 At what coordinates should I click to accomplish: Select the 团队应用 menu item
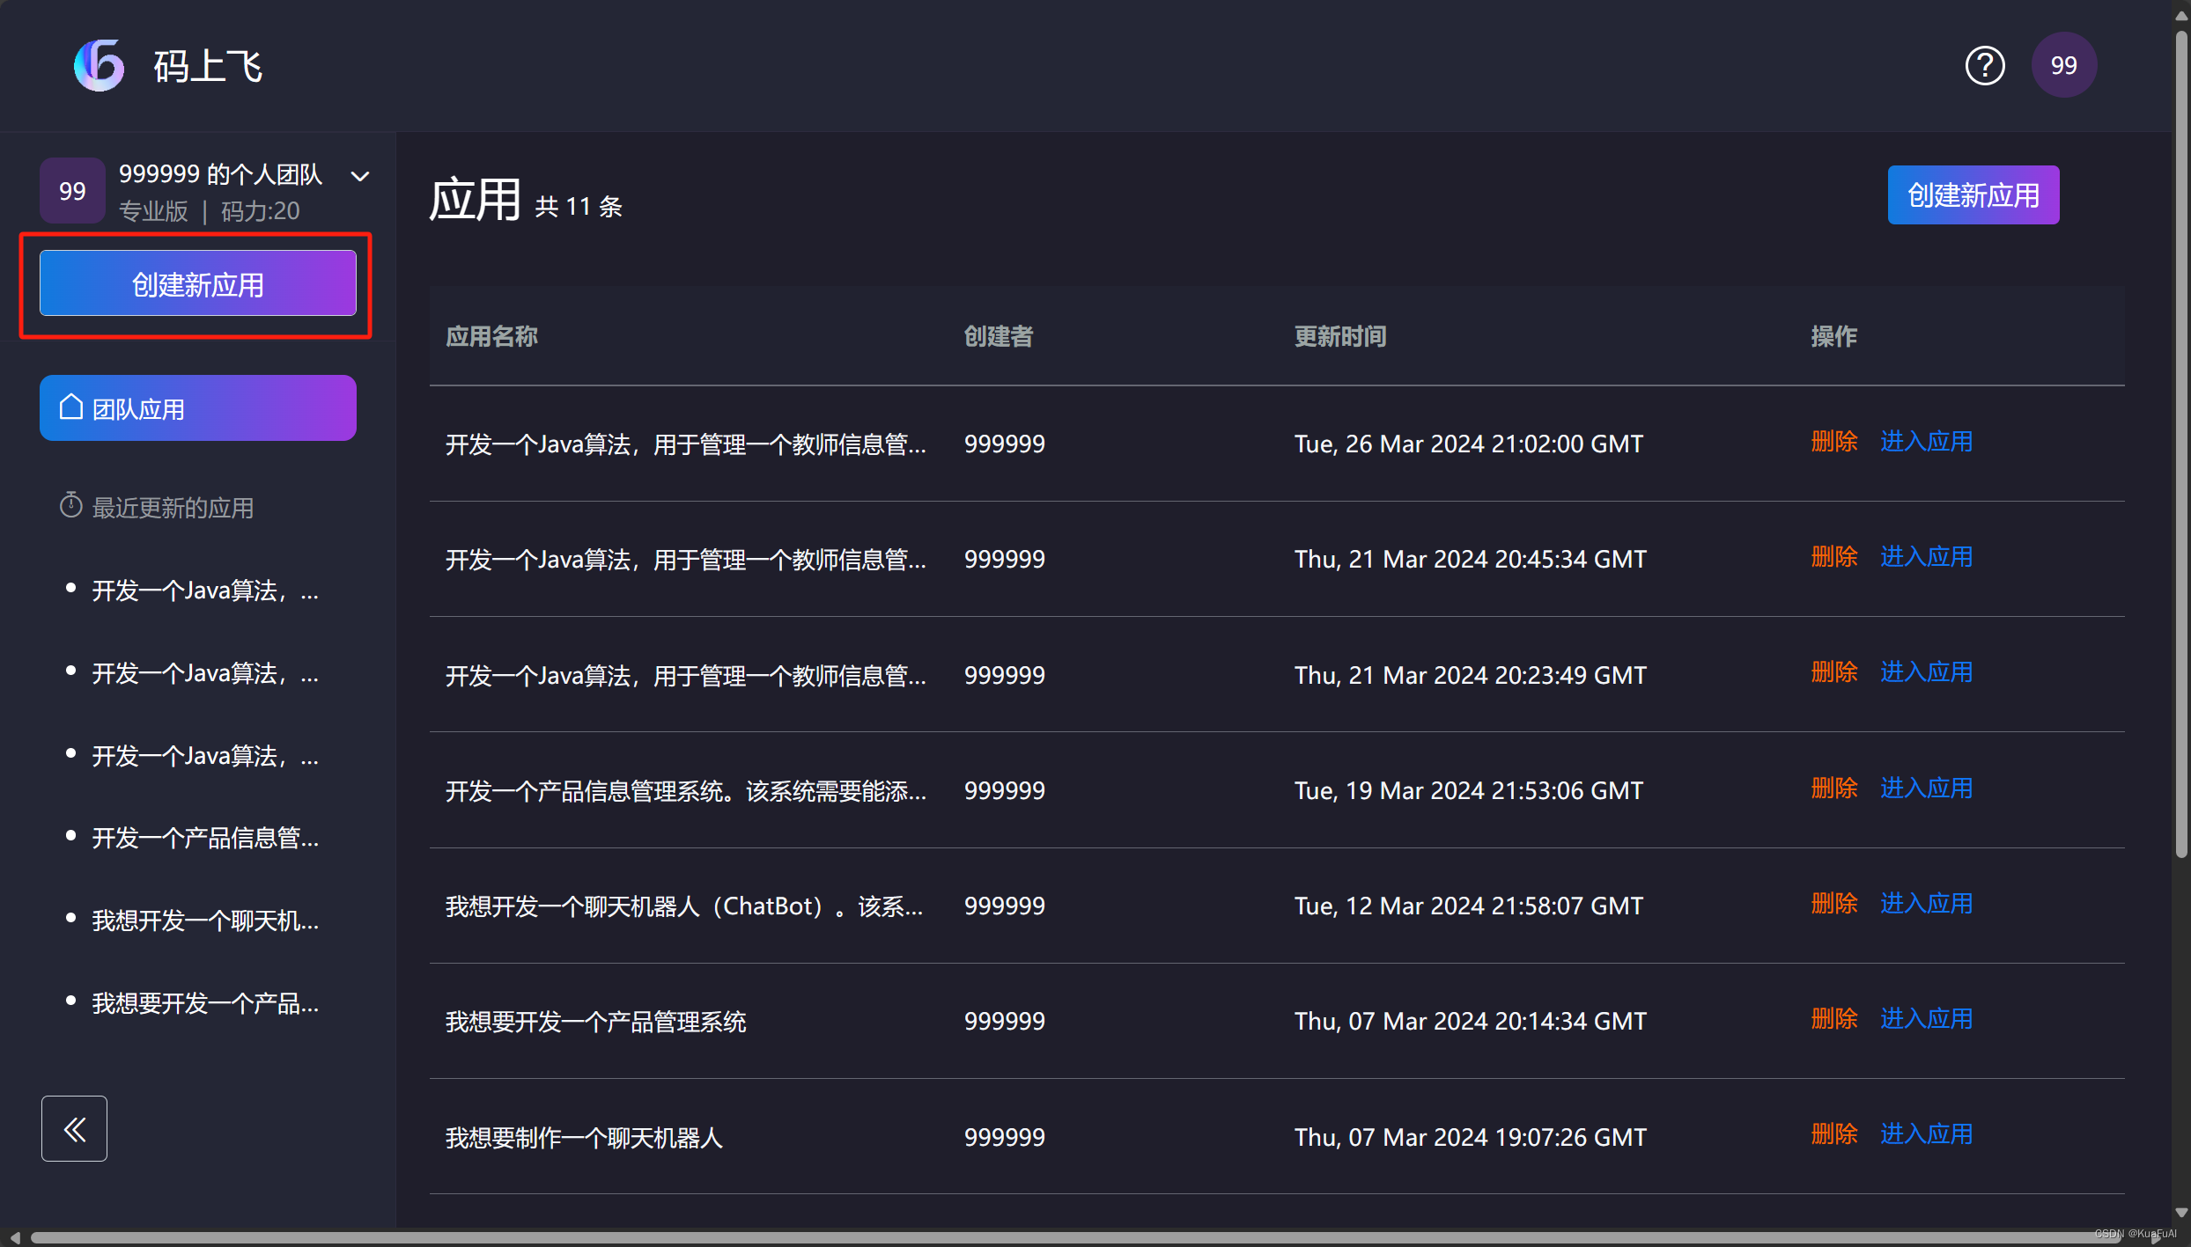pos(197,408)
